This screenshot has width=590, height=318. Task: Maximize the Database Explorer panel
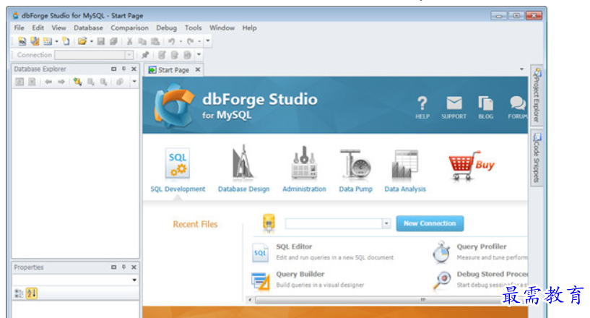(x=113, y=69)
